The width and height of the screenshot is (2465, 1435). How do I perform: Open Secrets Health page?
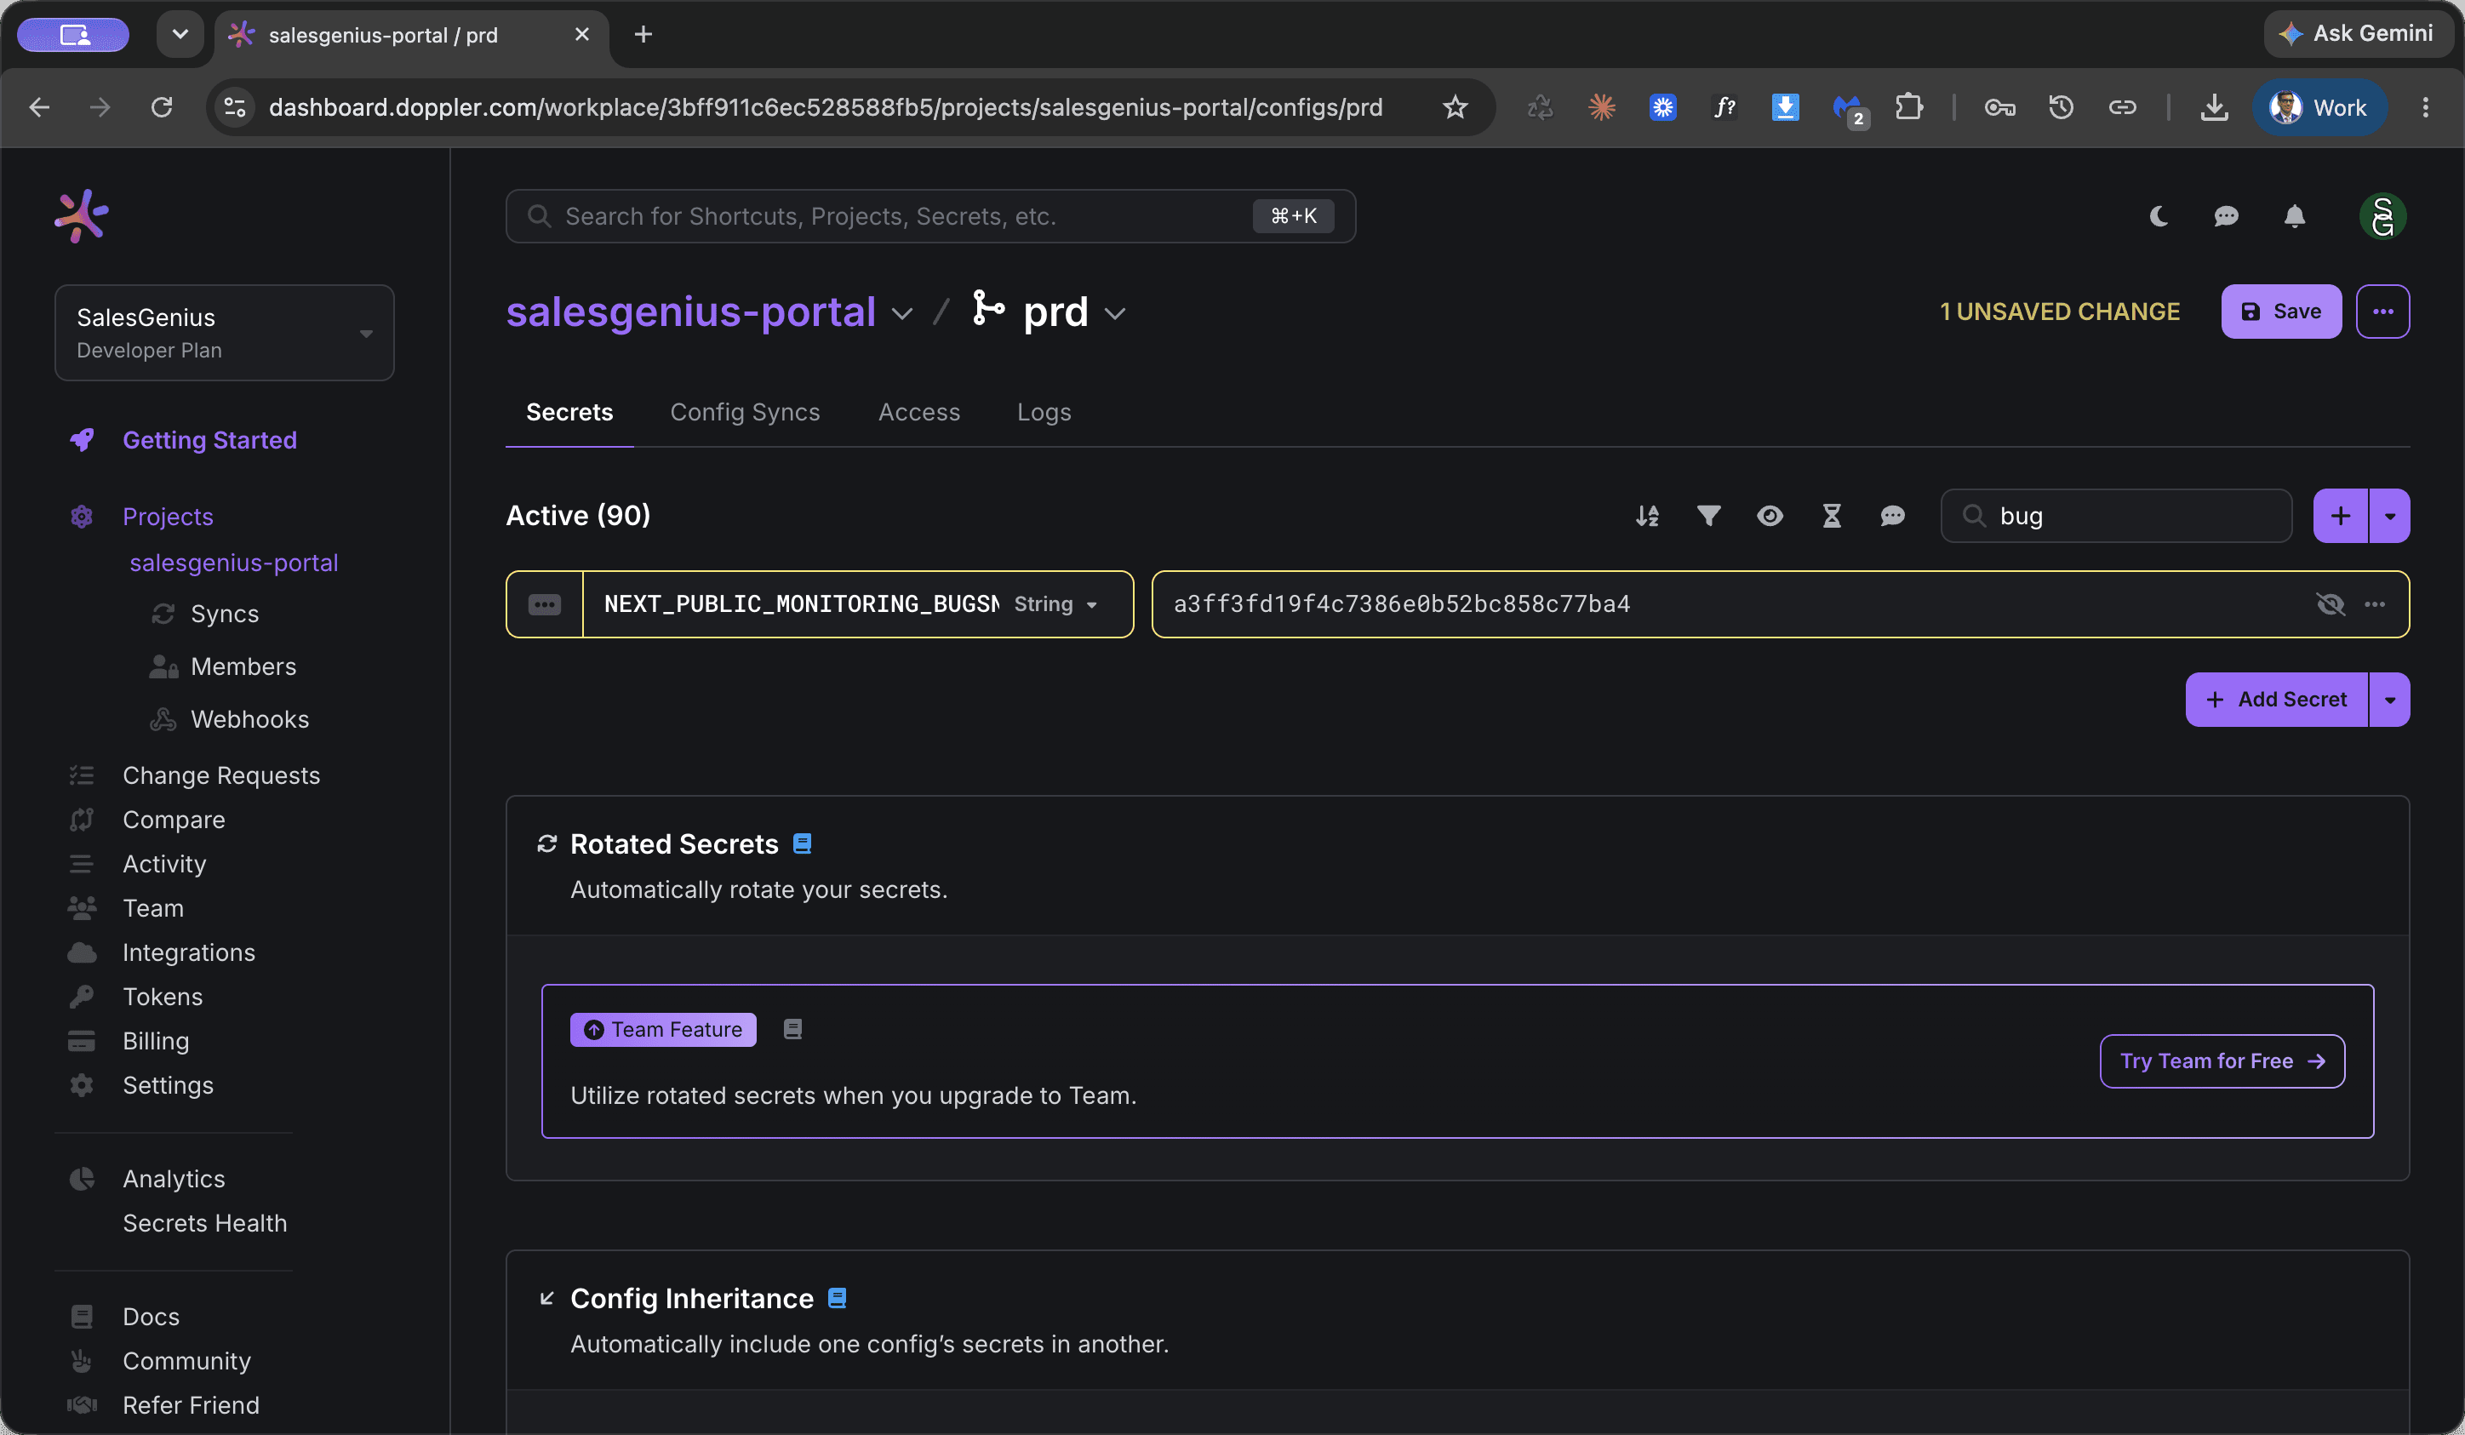204,1224
